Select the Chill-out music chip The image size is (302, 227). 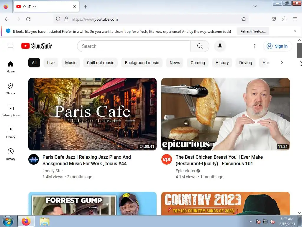[x=101, y=63]
